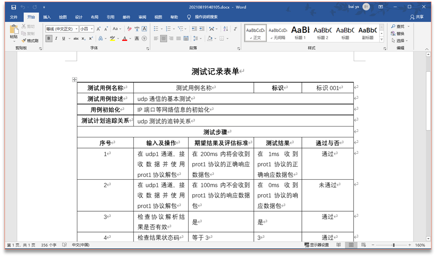The image size is (436, 257).
Task: Switch to the 审阅 tab
Action: (142, 17)
